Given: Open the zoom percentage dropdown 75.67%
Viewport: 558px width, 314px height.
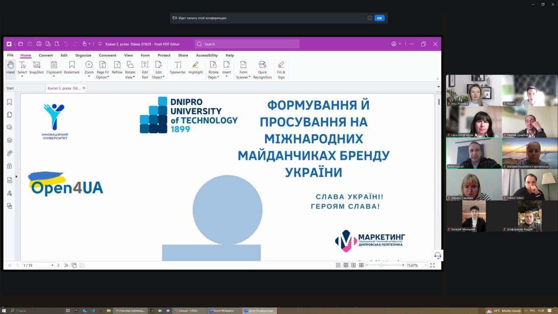Looking at the screenshot, I should [x=425, y=265].
